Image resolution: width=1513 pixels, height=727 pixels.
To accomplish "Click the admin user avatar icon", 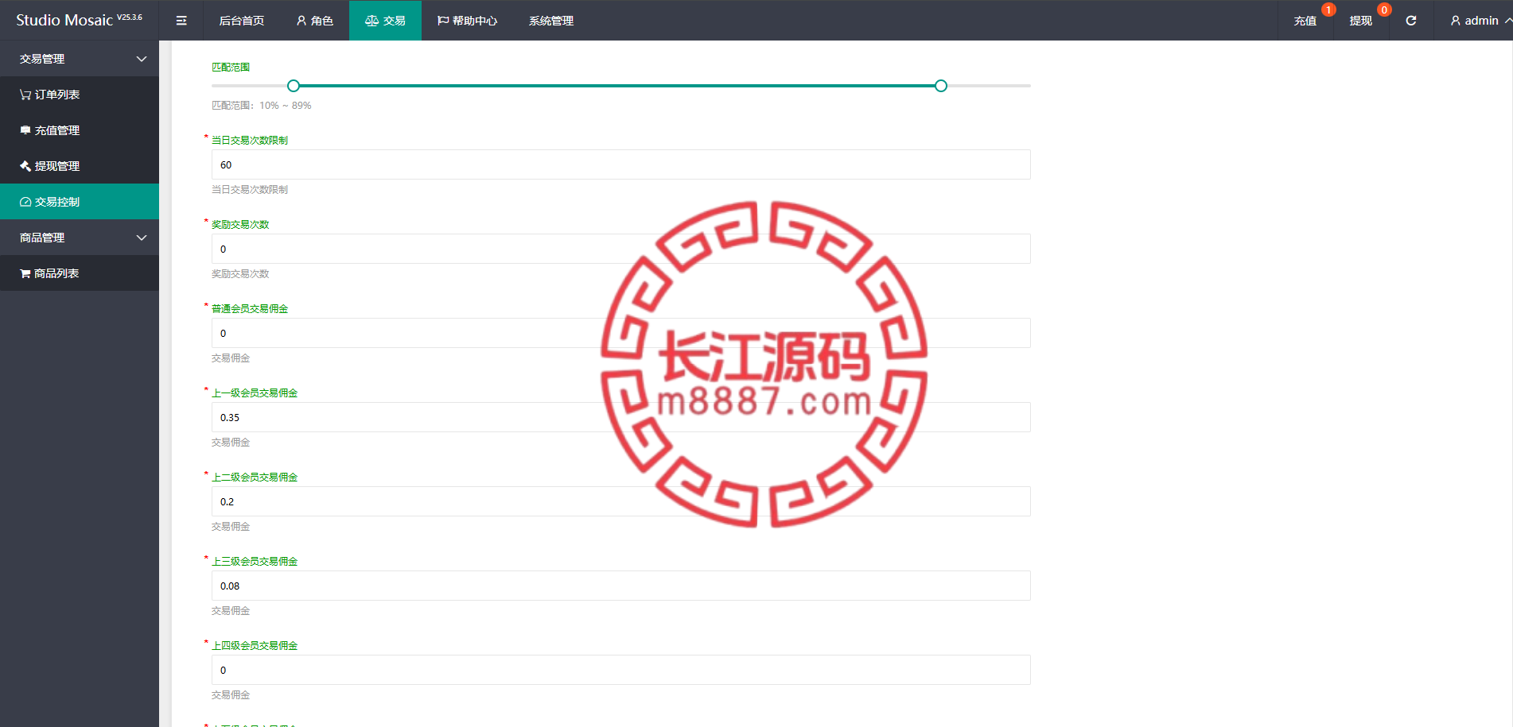I will click(x=1456, y=21).
